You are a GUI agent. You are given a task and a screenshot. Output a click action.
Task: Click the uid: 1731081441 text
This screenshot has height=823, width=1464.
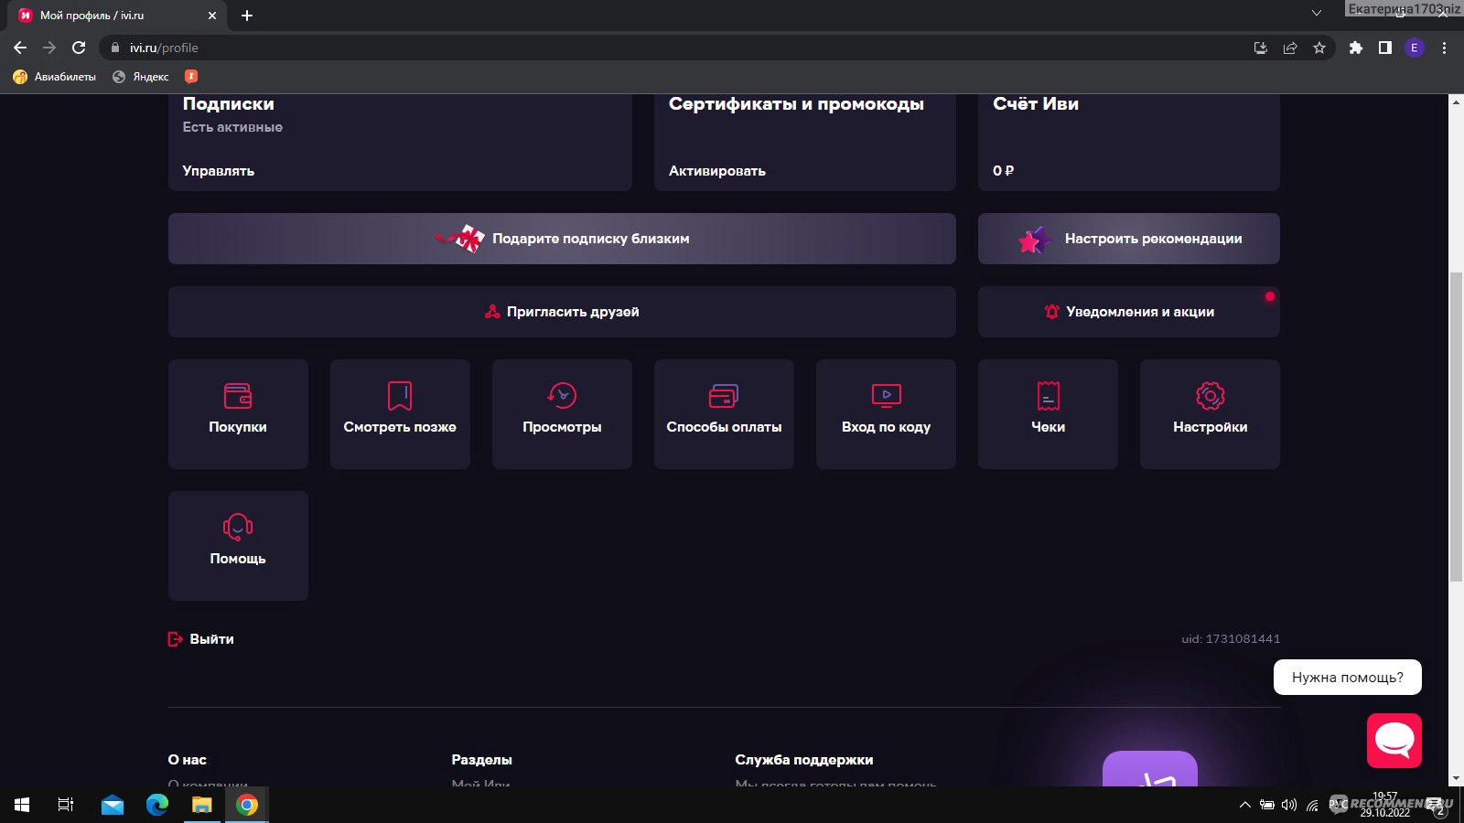[1231, 639]
